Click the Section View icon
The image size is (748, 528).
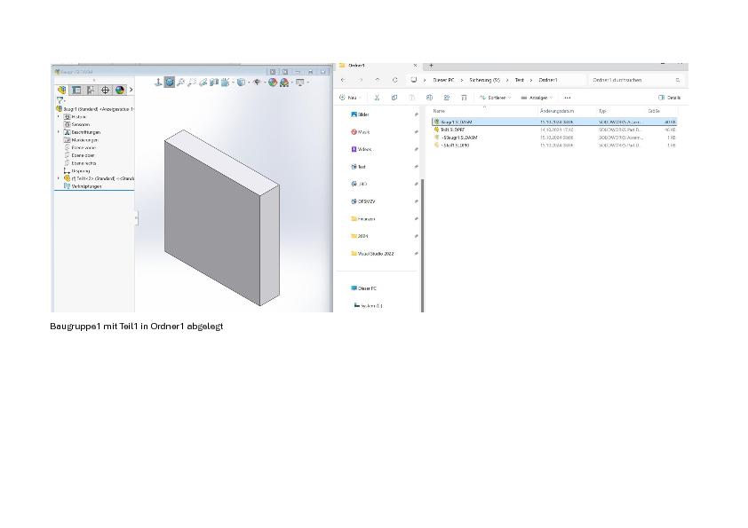203,83
